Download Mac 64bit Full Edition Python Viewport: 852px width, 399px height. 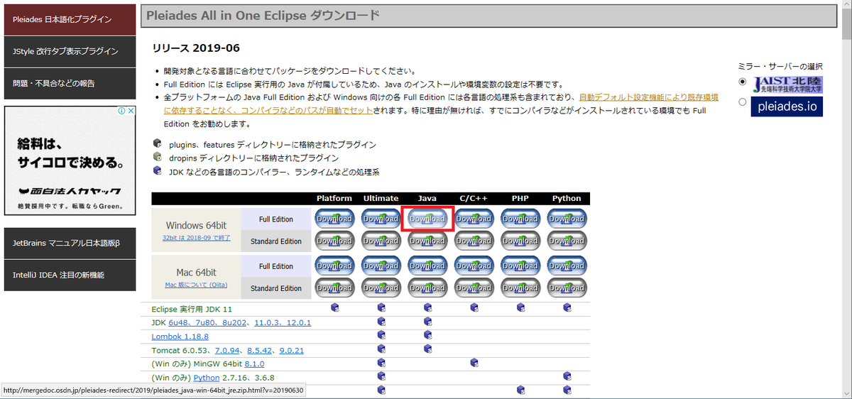pyautogui.click(x=567, y=266)
